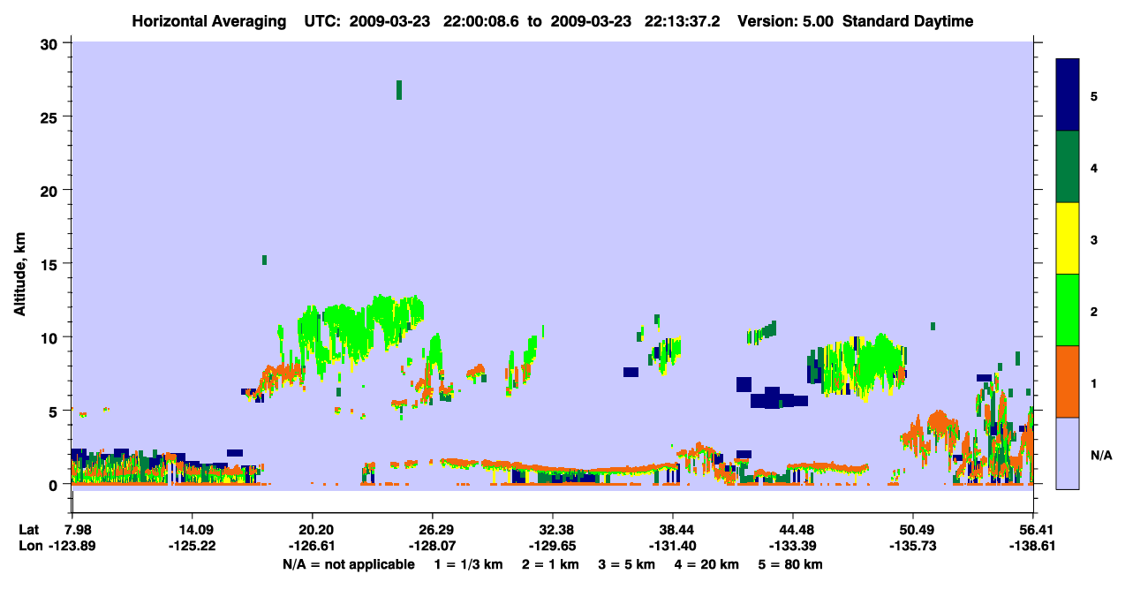The image size is (1148, 589).
Task: Click the dark green colorbar segment labeled 4
Action: coord(1068,167)
